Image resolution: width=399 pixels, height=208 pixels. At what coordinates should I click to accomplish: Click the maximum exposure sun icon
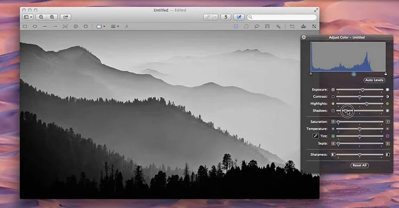coord(387,89)
